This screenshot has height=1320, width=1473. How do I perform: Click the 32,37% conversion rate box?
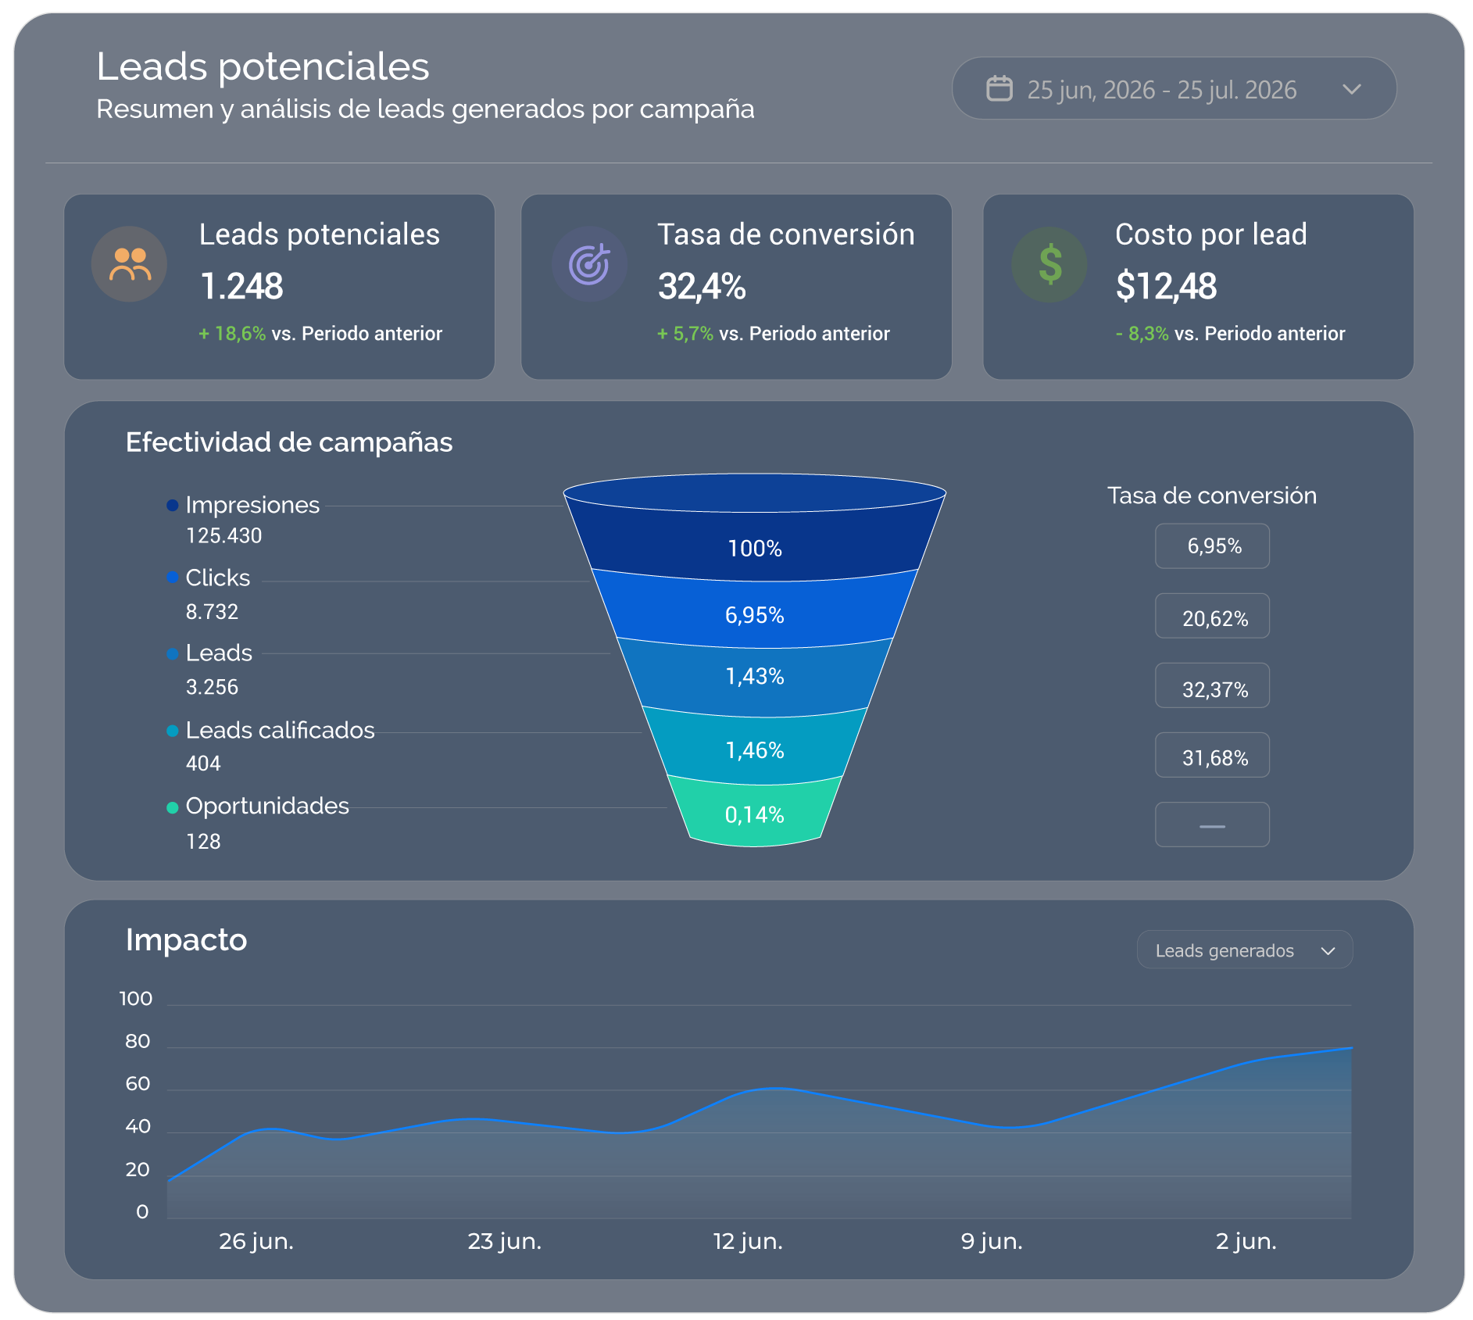(x=1212, y=685)
